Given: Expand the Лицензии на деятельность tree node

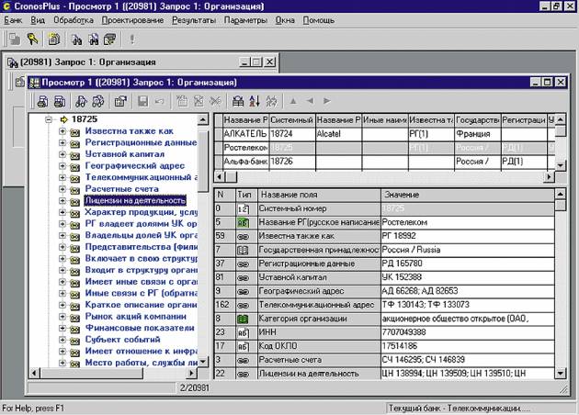Looking at the screenshot, I should [x=62, y=201].
